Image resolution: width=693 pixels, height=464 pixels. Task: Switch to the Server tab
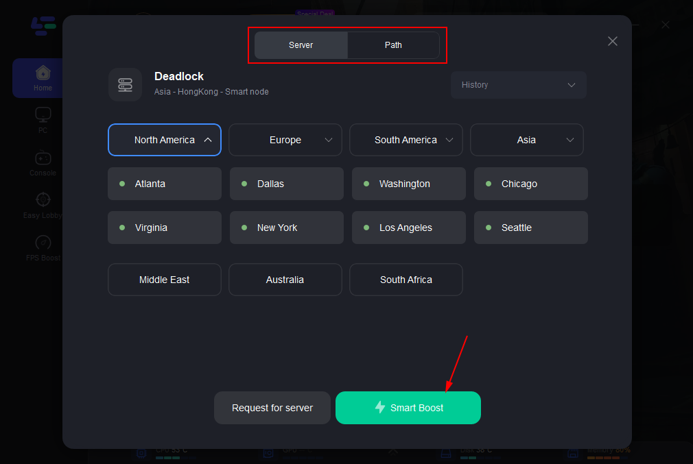301,45
